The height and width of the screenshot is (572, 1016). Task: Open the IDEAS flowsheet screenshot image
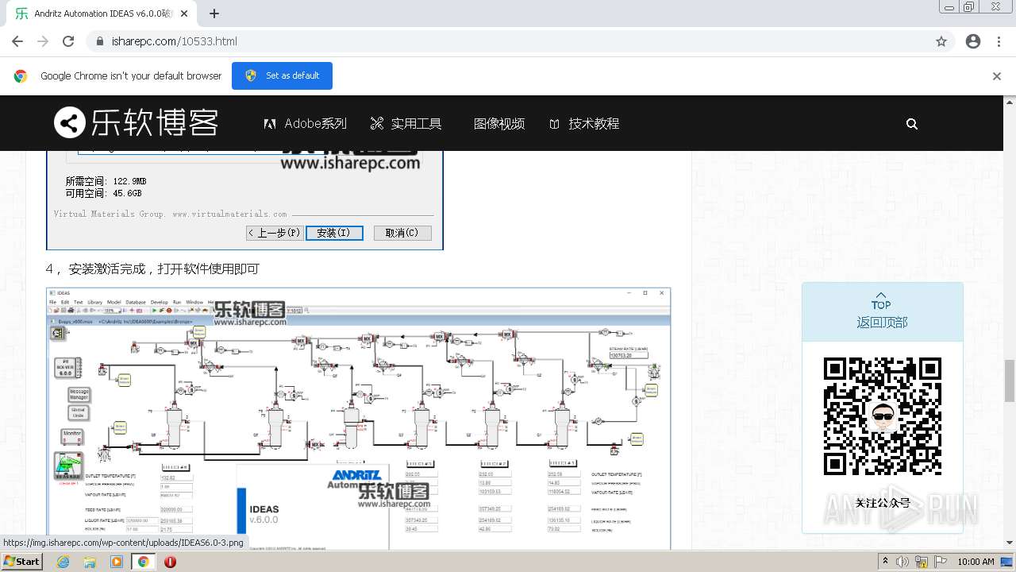point(359,419)
